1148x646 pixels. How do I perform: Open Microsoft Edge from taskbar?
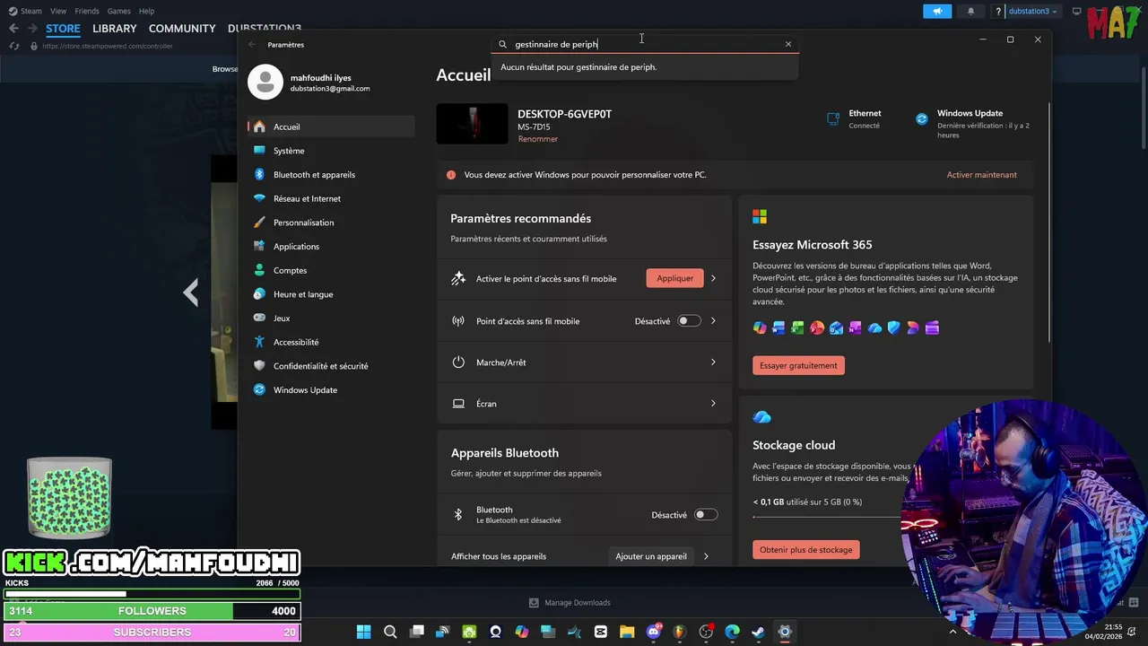click(732, 632)
